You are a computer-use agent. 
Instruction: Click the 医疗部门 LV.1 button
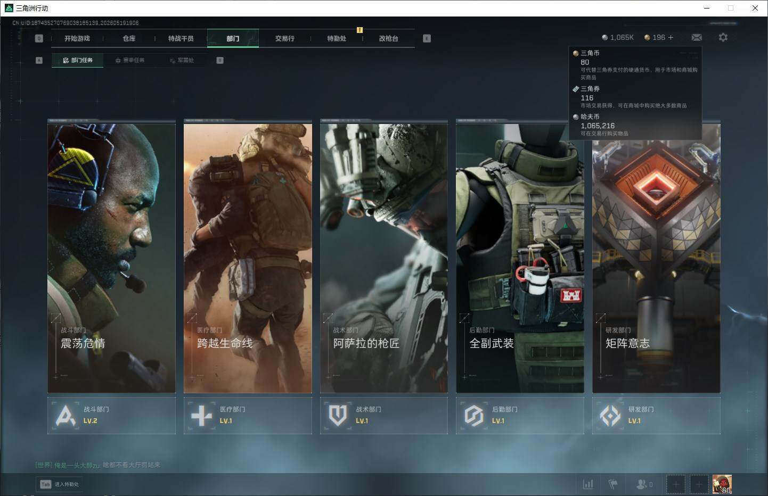[x=248, y=415]
